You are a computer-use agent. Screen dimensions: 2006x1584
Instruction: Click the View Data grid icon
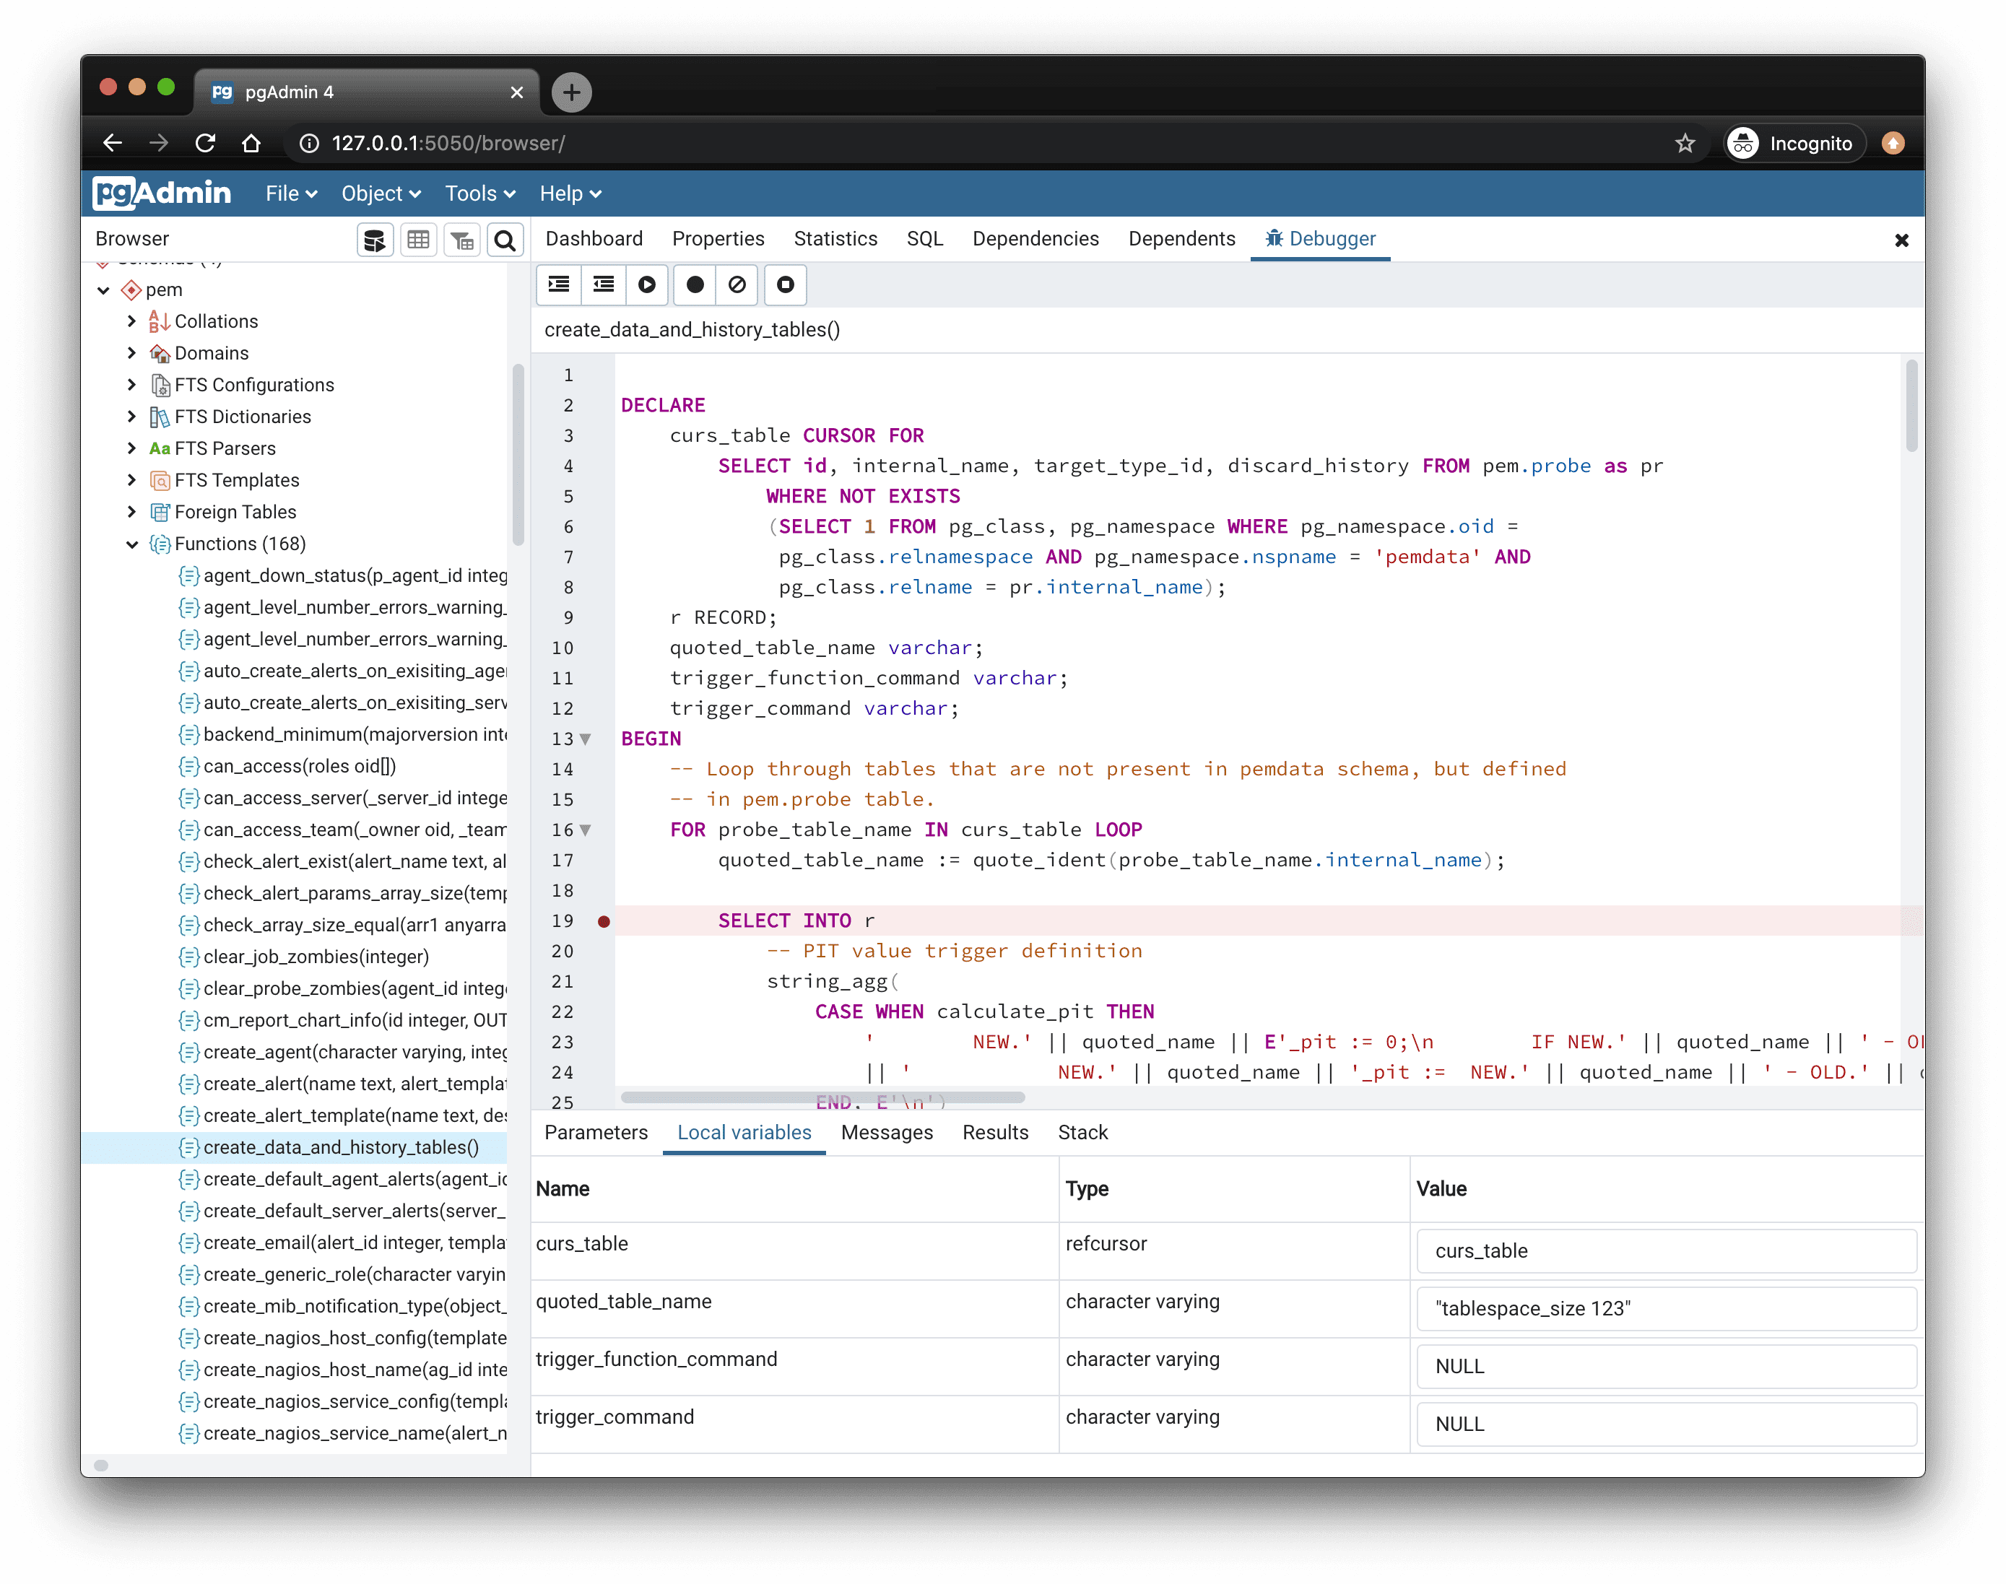point(418,239)
